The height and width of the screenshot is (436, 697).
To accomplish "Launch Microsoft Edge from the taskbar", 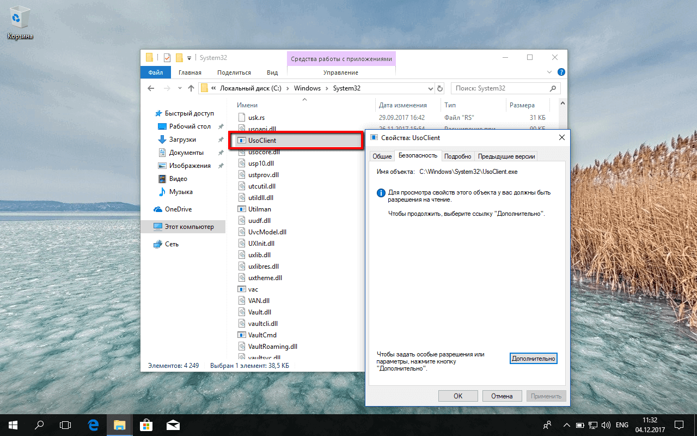I will click(93, 425).
